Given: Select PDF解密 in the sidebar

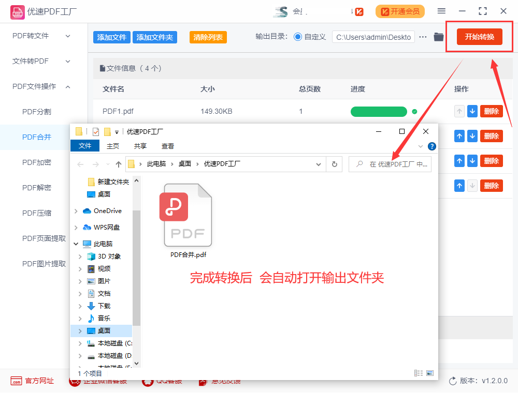Looking at the screenshot, I should [37, 188].
